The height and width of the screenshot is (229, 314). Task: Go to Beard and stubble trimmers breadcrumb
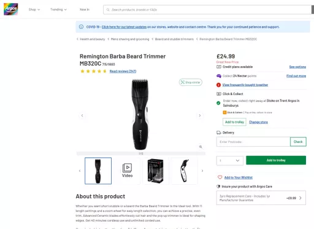tap(174, 39)
